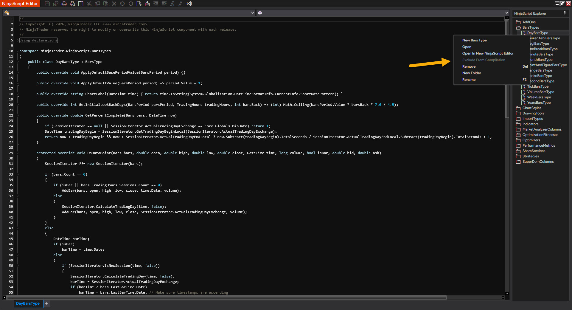Click the Delete X icon

[114, 4]
